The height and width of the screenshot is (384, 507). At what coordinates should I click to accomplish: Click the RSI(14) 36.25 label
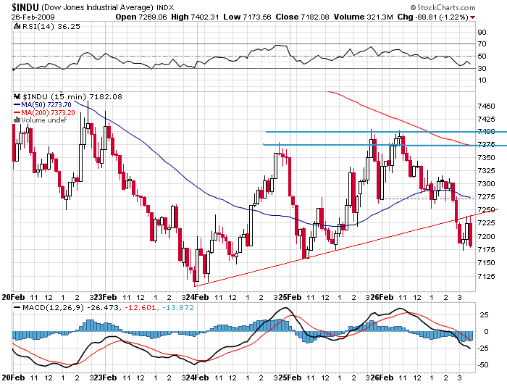click(x=51, y=27)
